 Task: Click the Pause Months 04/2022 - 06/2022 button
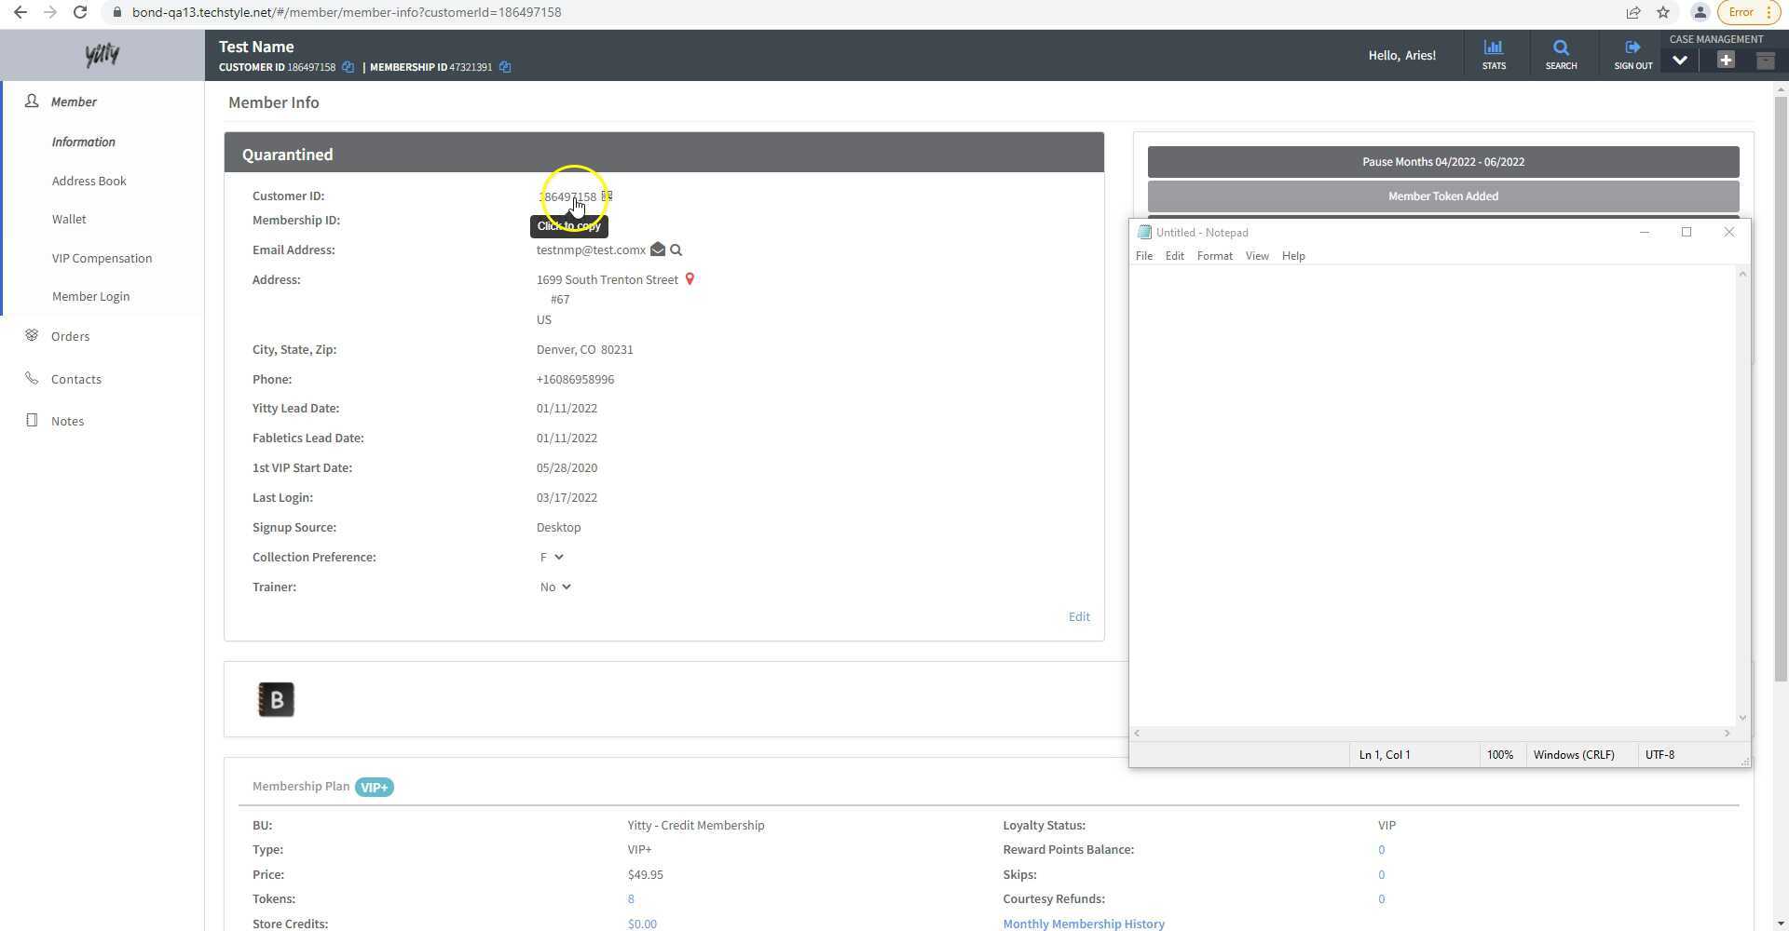click(x=1443, y=162)
